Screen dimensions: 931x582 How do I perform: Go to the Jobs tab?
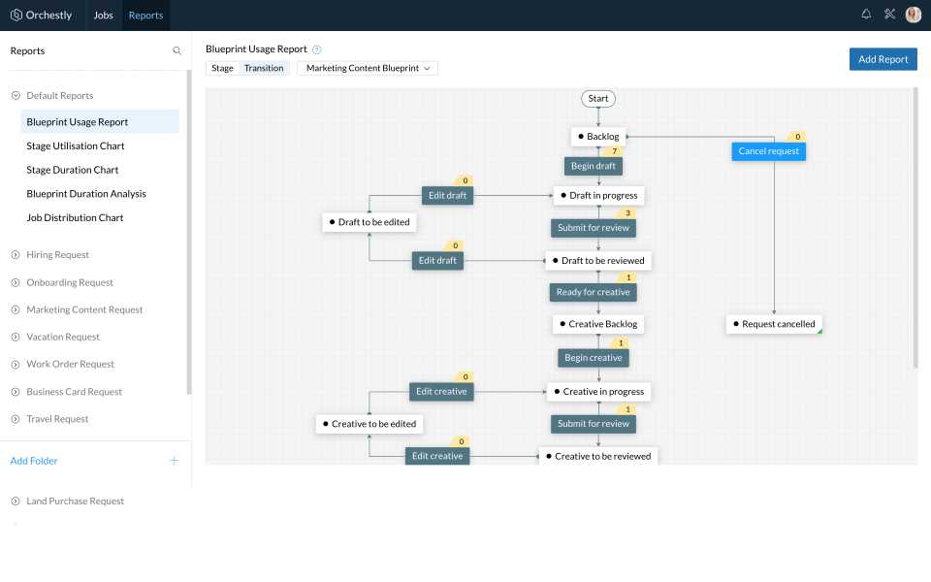coord(103,16)
